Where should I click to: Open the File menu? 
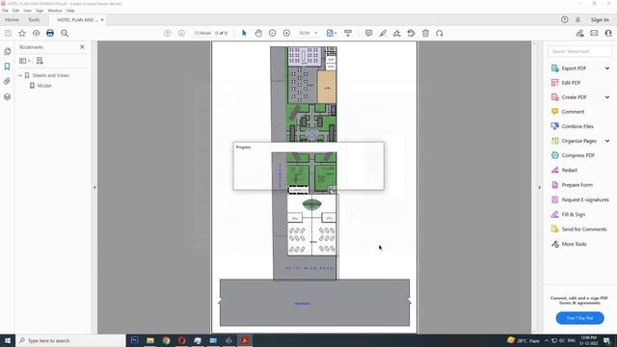pyautogui.click(x=5, y=11)
